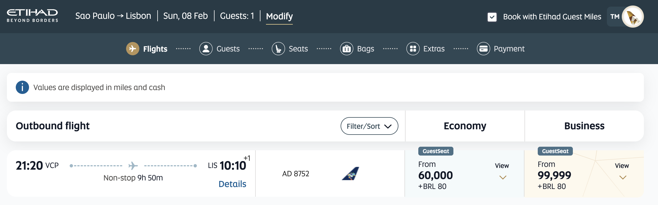Expand Business fare View chevron

[x=623, y=177]
